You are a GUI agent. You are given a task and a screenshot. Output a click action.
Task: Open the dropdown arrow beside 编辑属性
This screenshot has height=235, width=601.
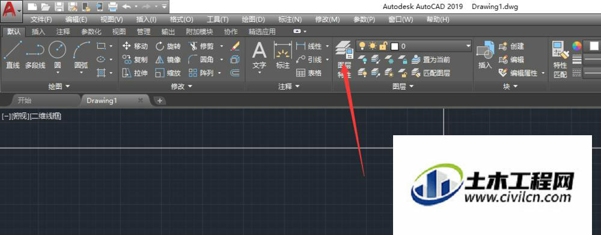(x=543, y=73)
